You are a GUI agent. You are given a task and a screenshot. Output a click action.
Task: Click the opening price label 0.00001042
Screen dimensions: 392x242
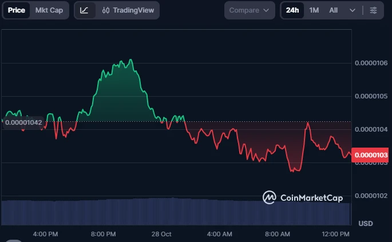click(x=23, y=122)
